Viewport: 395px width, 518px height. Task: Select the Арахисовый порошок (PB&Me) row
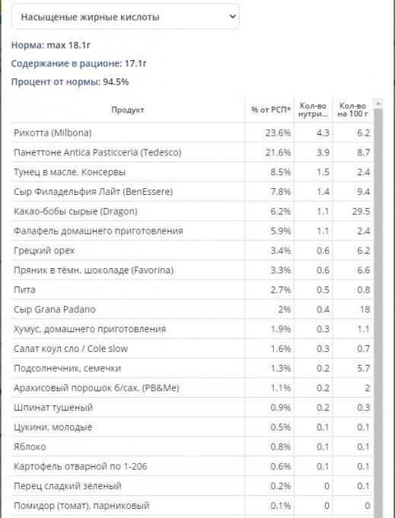pyautogui.click(x=192, y=388)
